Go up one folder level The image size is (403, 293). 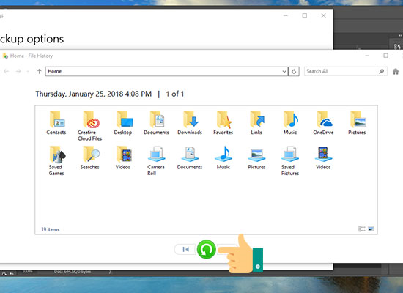click(40, 72)
